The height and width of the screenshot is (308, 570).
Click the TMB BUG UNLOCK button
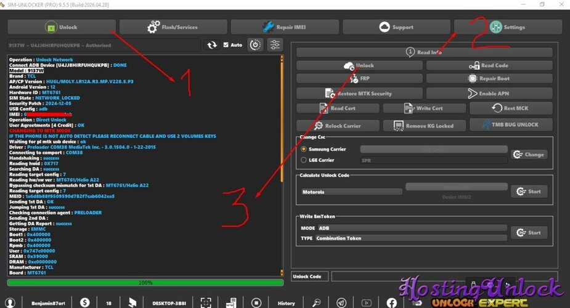coord(511,124)
